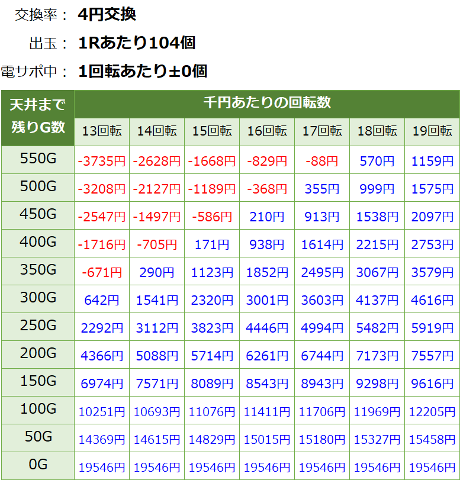Click the 570円 cell
This screenshot has height=480, width=460.
(x=377, y=161)
